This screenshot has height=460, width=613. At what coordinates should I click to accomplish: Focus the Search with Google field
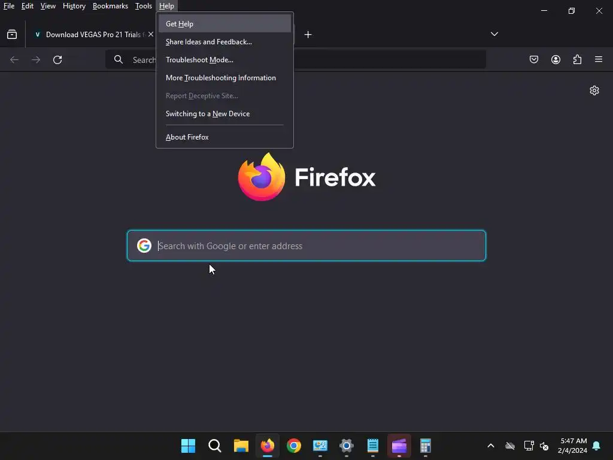306,246
